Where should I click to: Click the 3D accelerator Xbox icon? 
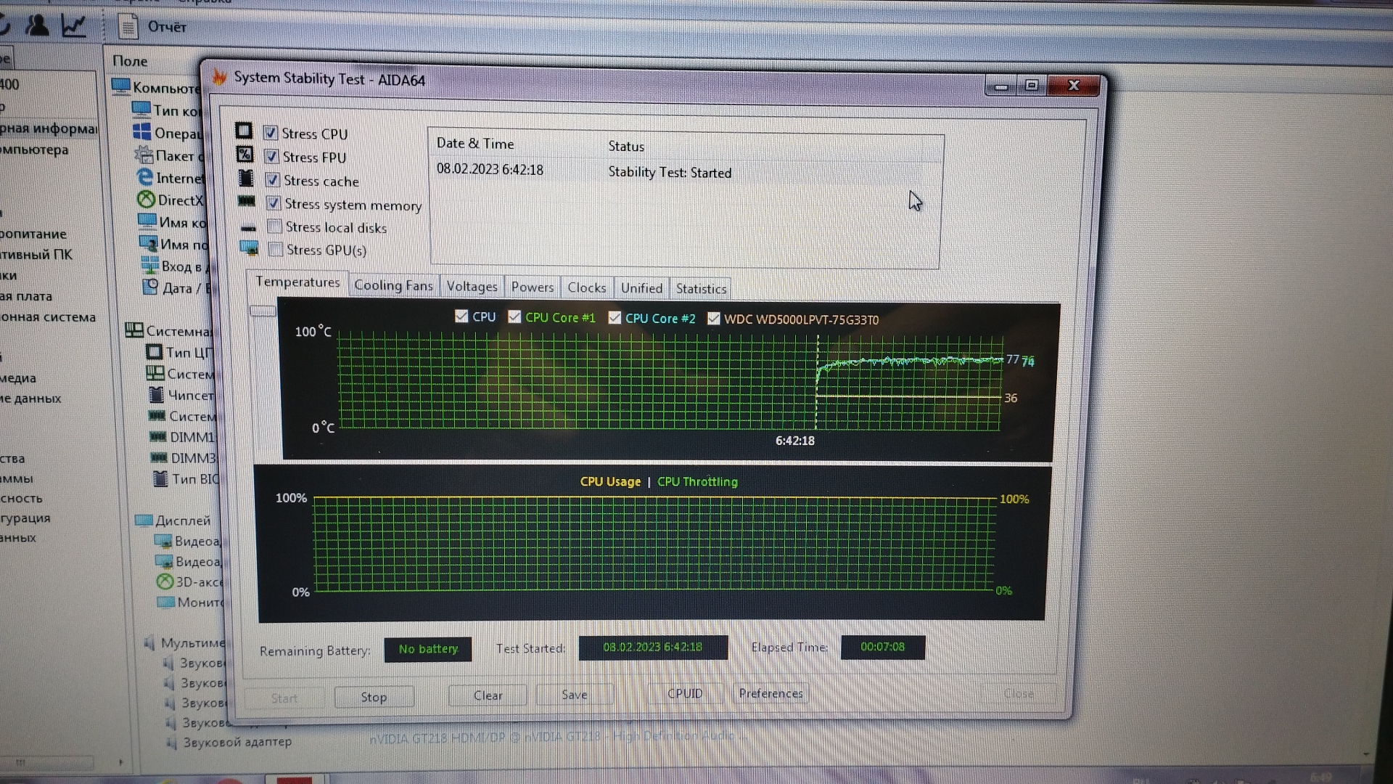click(x=165, y=581)
